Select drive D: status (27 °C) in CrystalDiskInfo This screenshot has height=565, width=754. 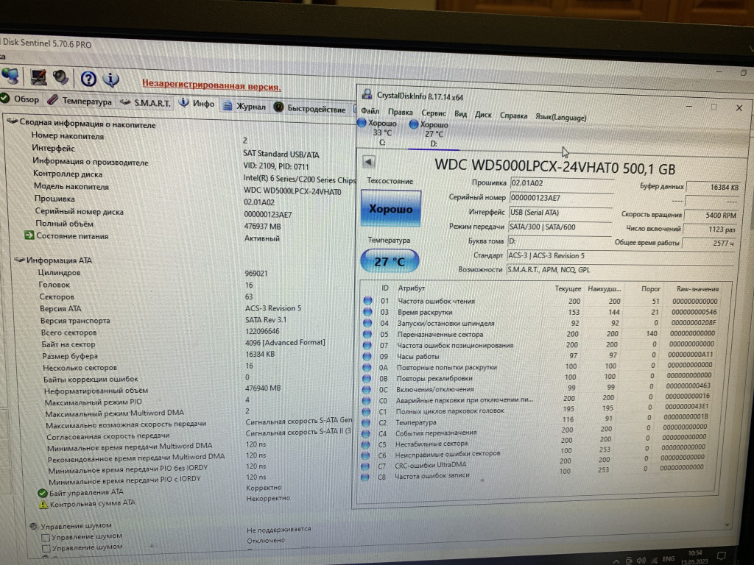(429, 134)
